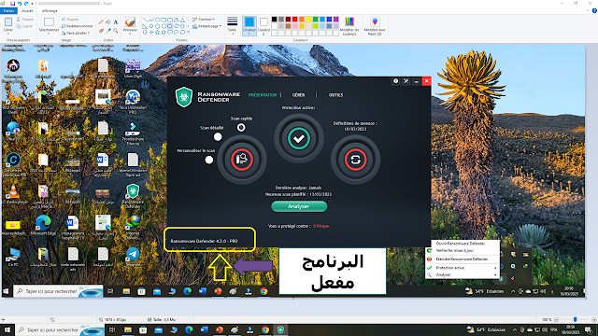Zoom in with the plus button
Viewport: 598px width, 336px height.
[x=594, y=319]
